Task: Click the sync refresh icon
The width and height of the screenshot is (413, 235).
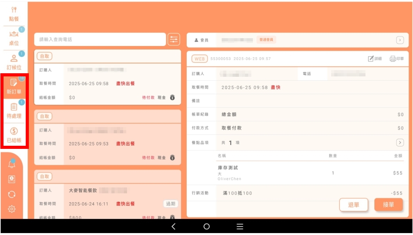Action: [x=12, y=194]
